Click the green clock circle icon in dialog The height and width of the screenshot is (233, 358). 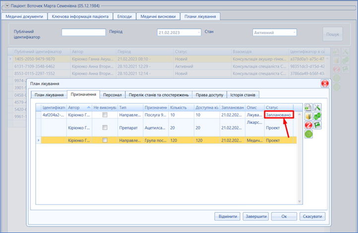point(308,134)
